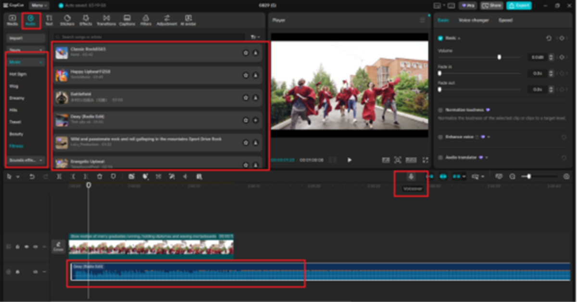Open the selection tool dropdown arrow
The image size is (577, 302).
[x=18, y=177]
